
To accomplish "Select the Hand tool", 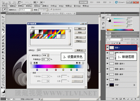I will coord(3,81).
